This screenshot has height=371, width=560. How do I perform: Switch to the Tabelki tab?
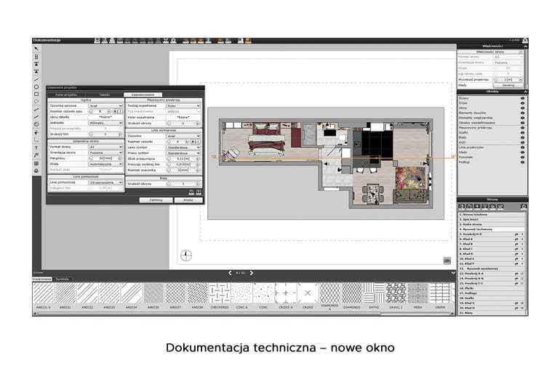105,95
